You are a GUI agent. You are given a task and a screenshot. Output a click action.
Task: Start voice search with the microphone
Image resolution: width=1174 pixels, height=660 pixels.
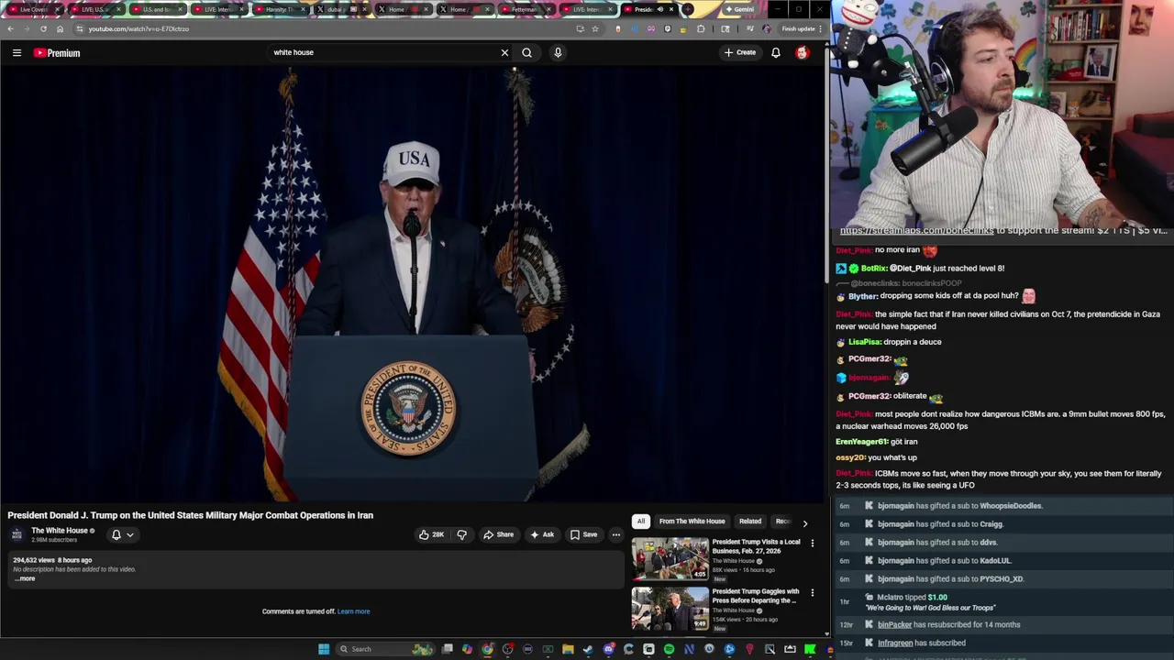[558, 52]
